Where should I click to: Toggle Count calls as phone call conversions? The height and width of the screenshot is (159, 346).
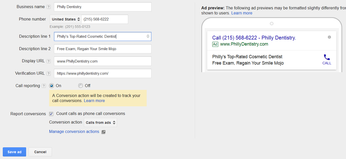[x=51, y=114]
